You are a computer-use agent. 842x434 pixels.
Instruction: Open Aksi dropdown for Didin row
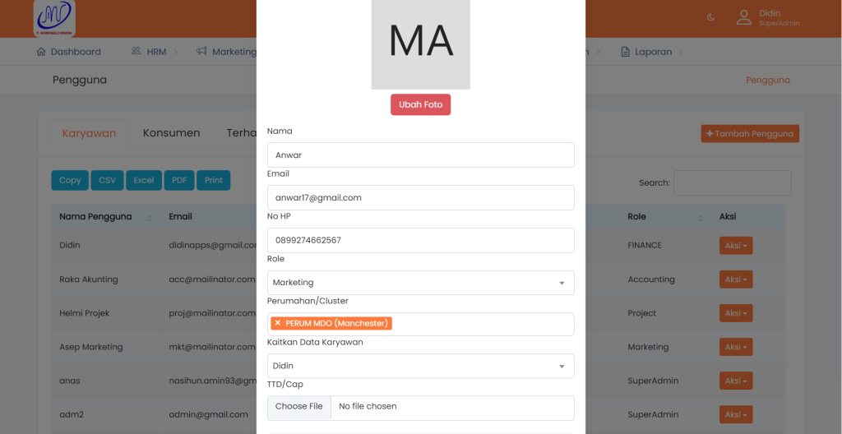pos(736,245)
